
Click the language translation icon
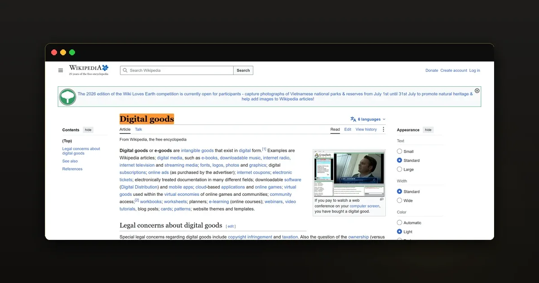click(353, 119)
